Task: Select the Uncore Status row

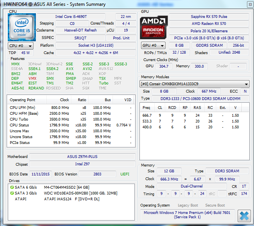Action: [71, 137]
